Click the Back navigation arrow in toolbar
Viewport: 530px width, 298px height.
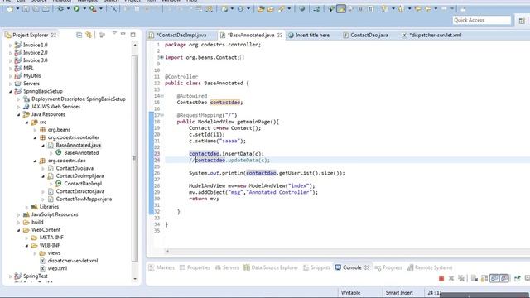click(428, 9)
